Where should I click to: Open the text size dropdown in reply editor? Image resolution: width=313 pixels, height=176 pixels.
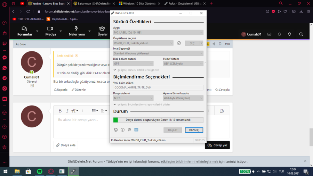pyautogui.click(x=75, y=111)
